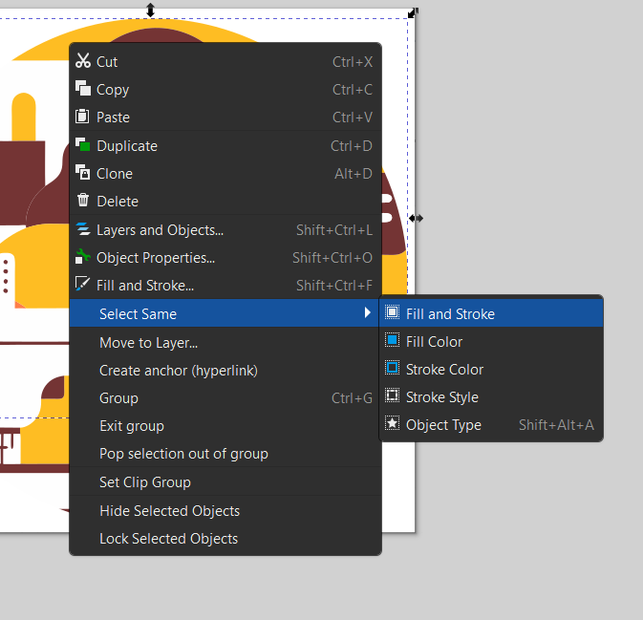This screenshot has height=620, width=643.
Task: Choose Lock Selected Objects
Action: [225, 539]
